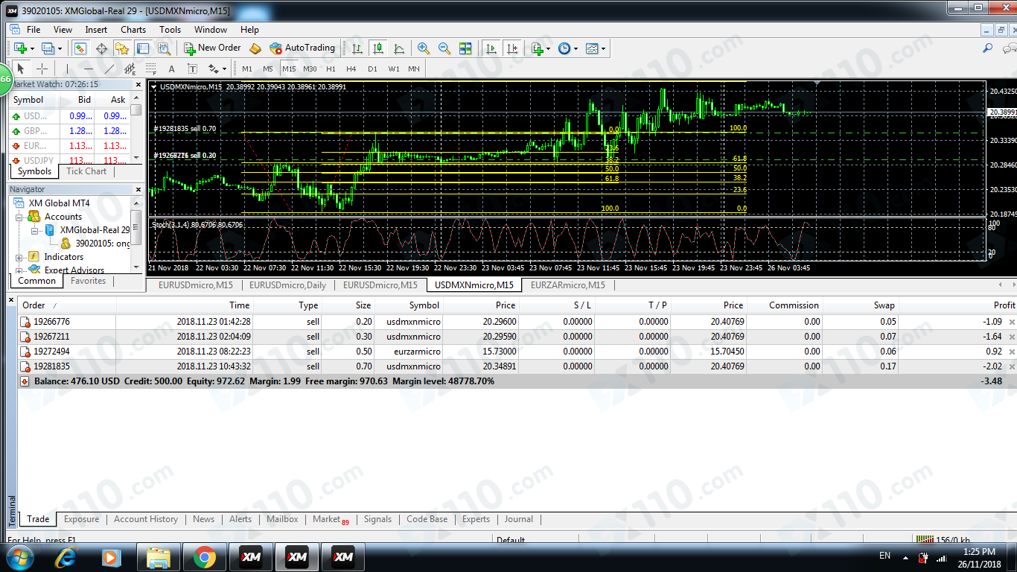1017x572 pixels.
Task: Pick the trendline drawing tool
Action: 109,69
